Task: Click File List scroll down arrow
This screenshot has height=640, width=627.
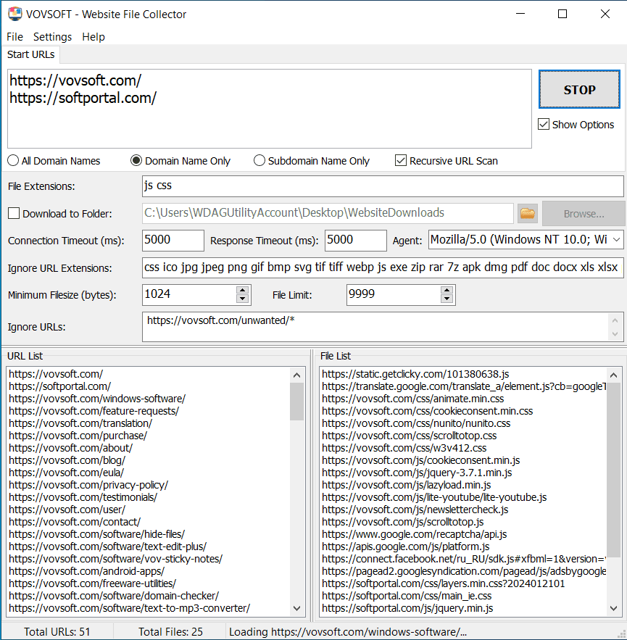Action: (x=613, y=608)
